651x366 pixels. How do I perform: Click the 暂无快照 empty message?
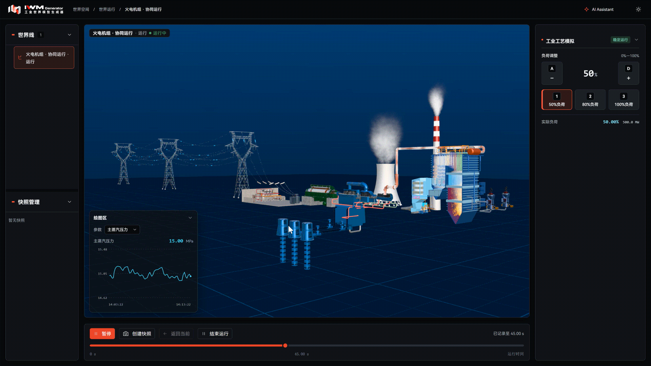[17, 220]
